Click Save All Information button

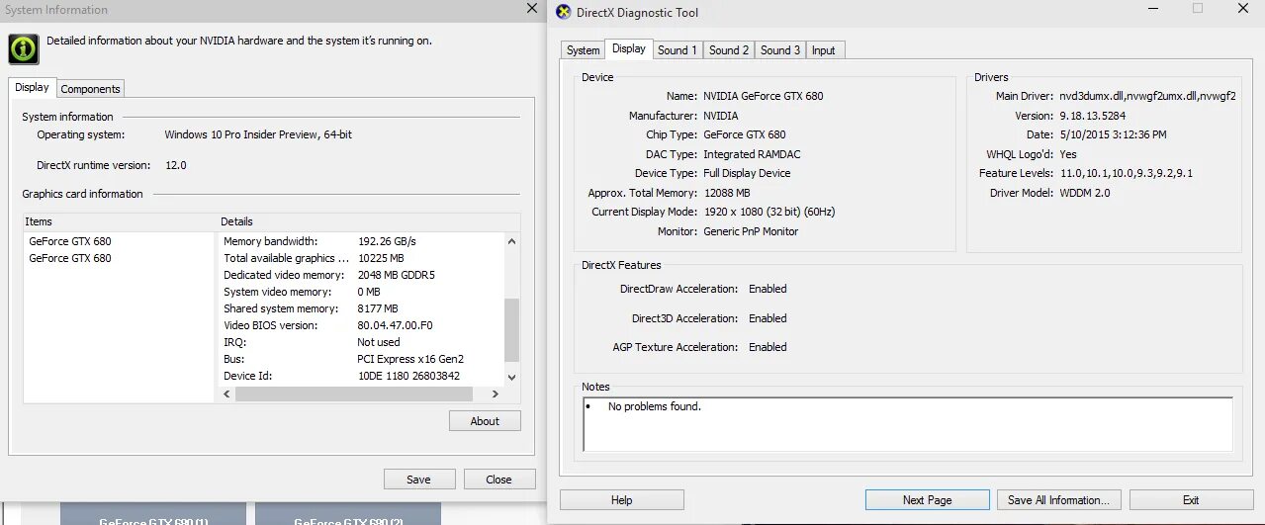pos(1059,500)
